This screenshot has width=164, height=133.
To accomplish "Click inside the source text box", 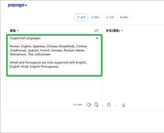I will pyautogui.click(x=54, y=55).
